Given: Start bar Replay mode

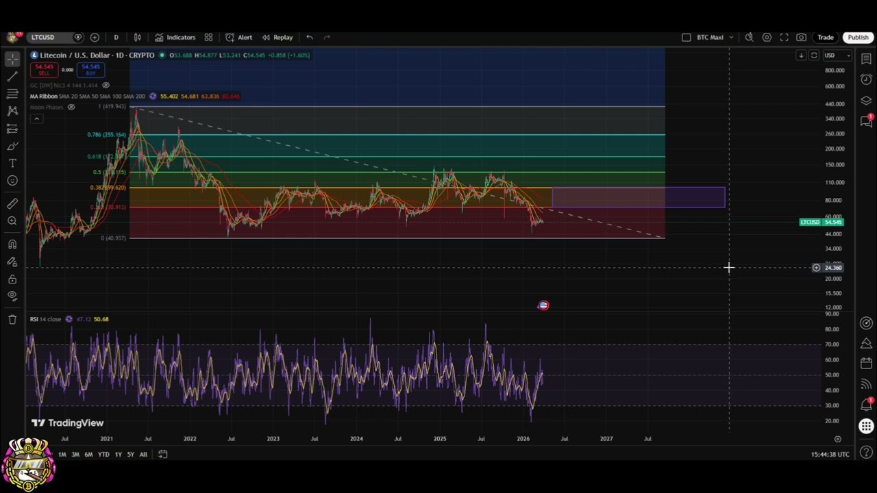Looking at the screenshot, I should pyautogui.click(x=277, y=37).
